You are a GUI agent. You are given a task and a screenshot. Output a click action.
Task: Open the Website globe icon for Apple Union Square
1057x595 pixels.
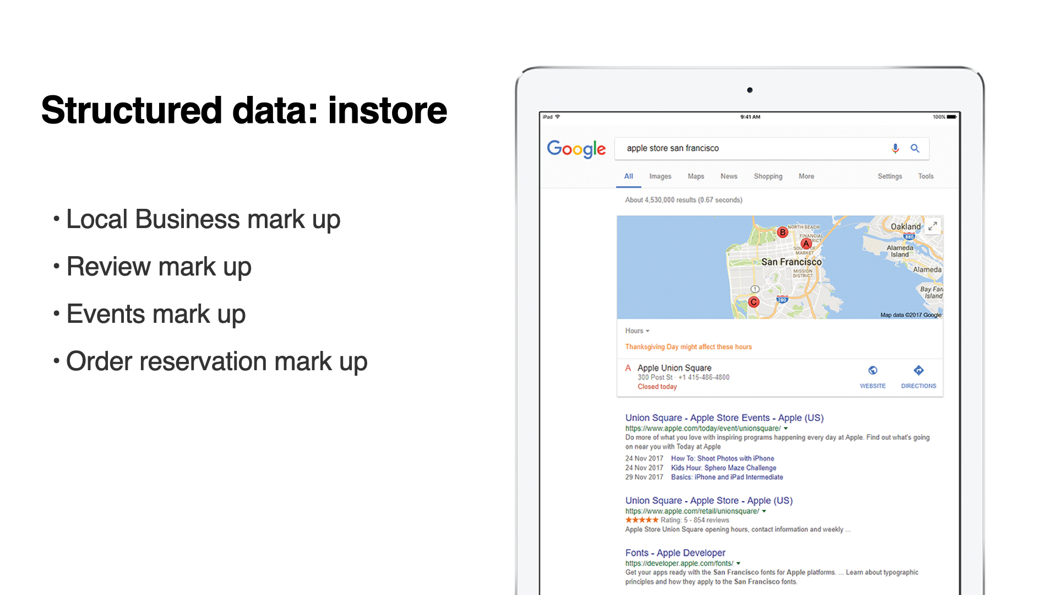[x=873, y=370]
